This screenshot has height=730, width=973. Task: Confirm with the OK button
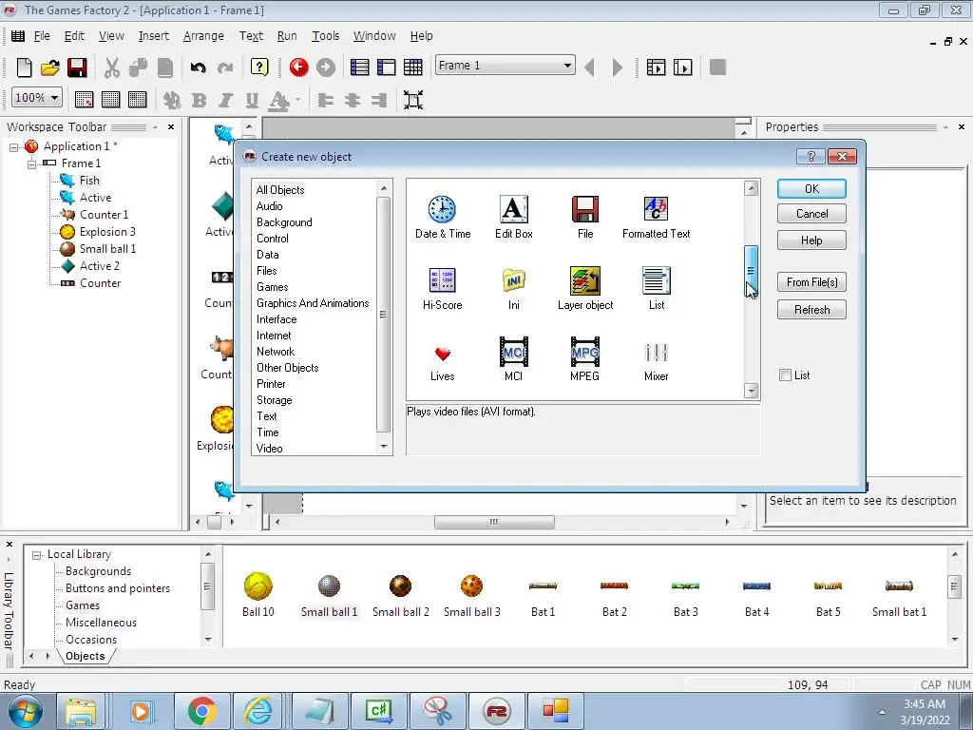point(811,189)
